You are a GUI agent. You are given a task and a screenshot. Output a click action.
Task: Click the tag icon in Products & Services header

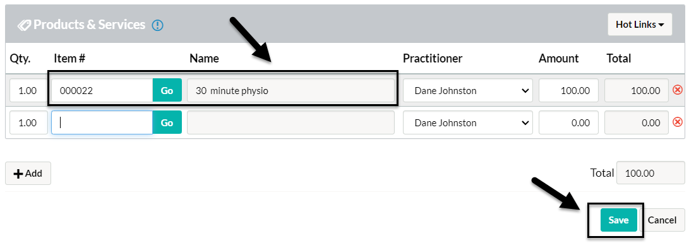(24, 25)
